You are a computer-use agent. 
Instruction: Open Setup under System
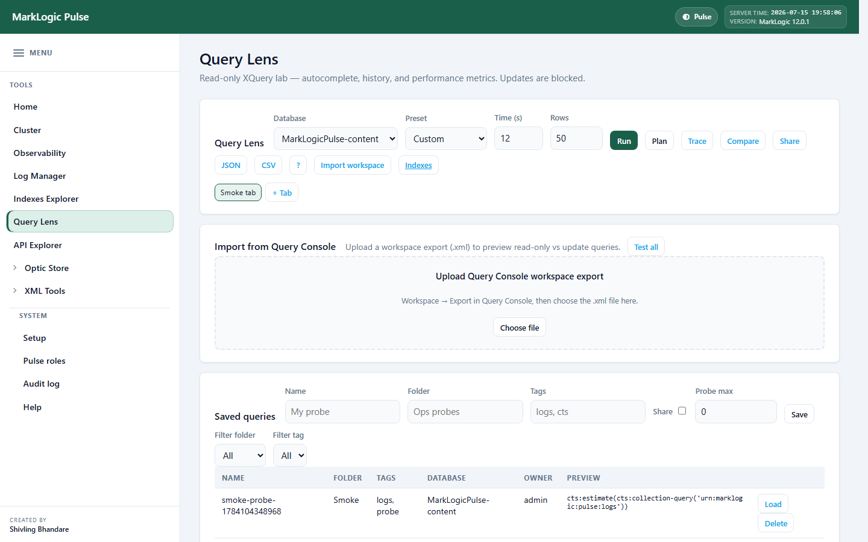pos(34,338)
